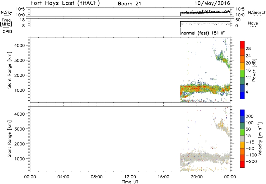Click the "04:00" time axis tick label
The height and width of the screenshot is (184, 266).
coord(64,177)
